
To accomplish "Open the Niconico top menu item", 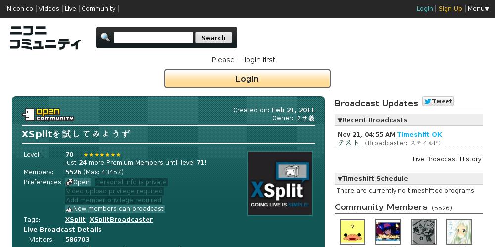I will pyautogui.click(x=20, y=9).
